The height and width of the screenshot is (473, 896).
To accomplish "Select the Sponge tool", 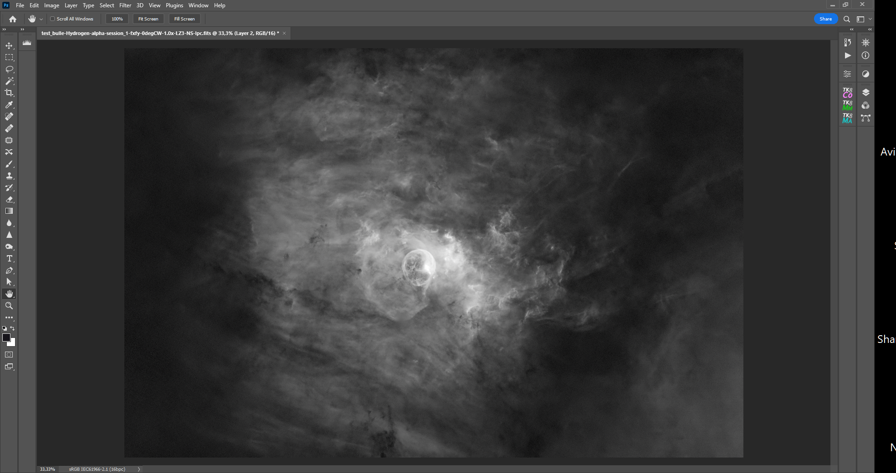I will [9, 247].
